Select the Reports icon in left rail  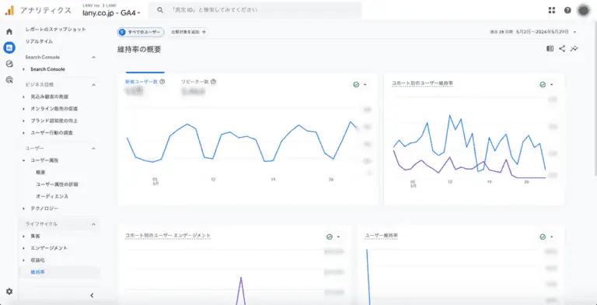click(9, 47)
